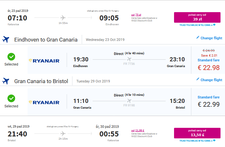Select the Standard fare € 22.98 option
Image resolution: width=225 pixels, height=147 pixels.
(x=208, y=60)
